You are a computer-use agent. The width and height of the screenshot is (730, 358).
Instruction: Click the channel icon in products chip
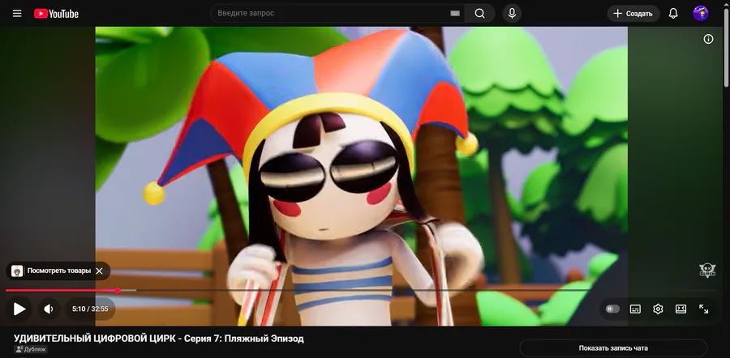17,271
